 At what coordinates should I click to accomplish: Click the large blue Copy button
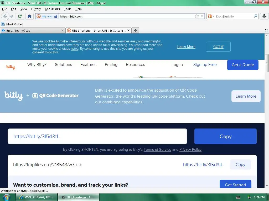(225, 136)
